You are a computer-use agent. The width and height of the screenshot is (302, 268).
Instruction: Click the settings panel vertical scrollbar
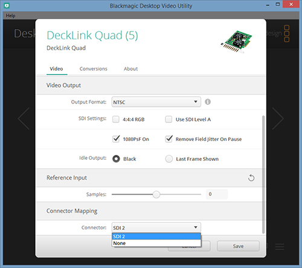(263, 174)
